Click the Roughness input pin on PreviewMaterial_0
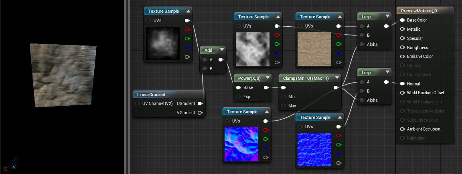This screenshot has width=462, height=174. click(x=402, y=47)
